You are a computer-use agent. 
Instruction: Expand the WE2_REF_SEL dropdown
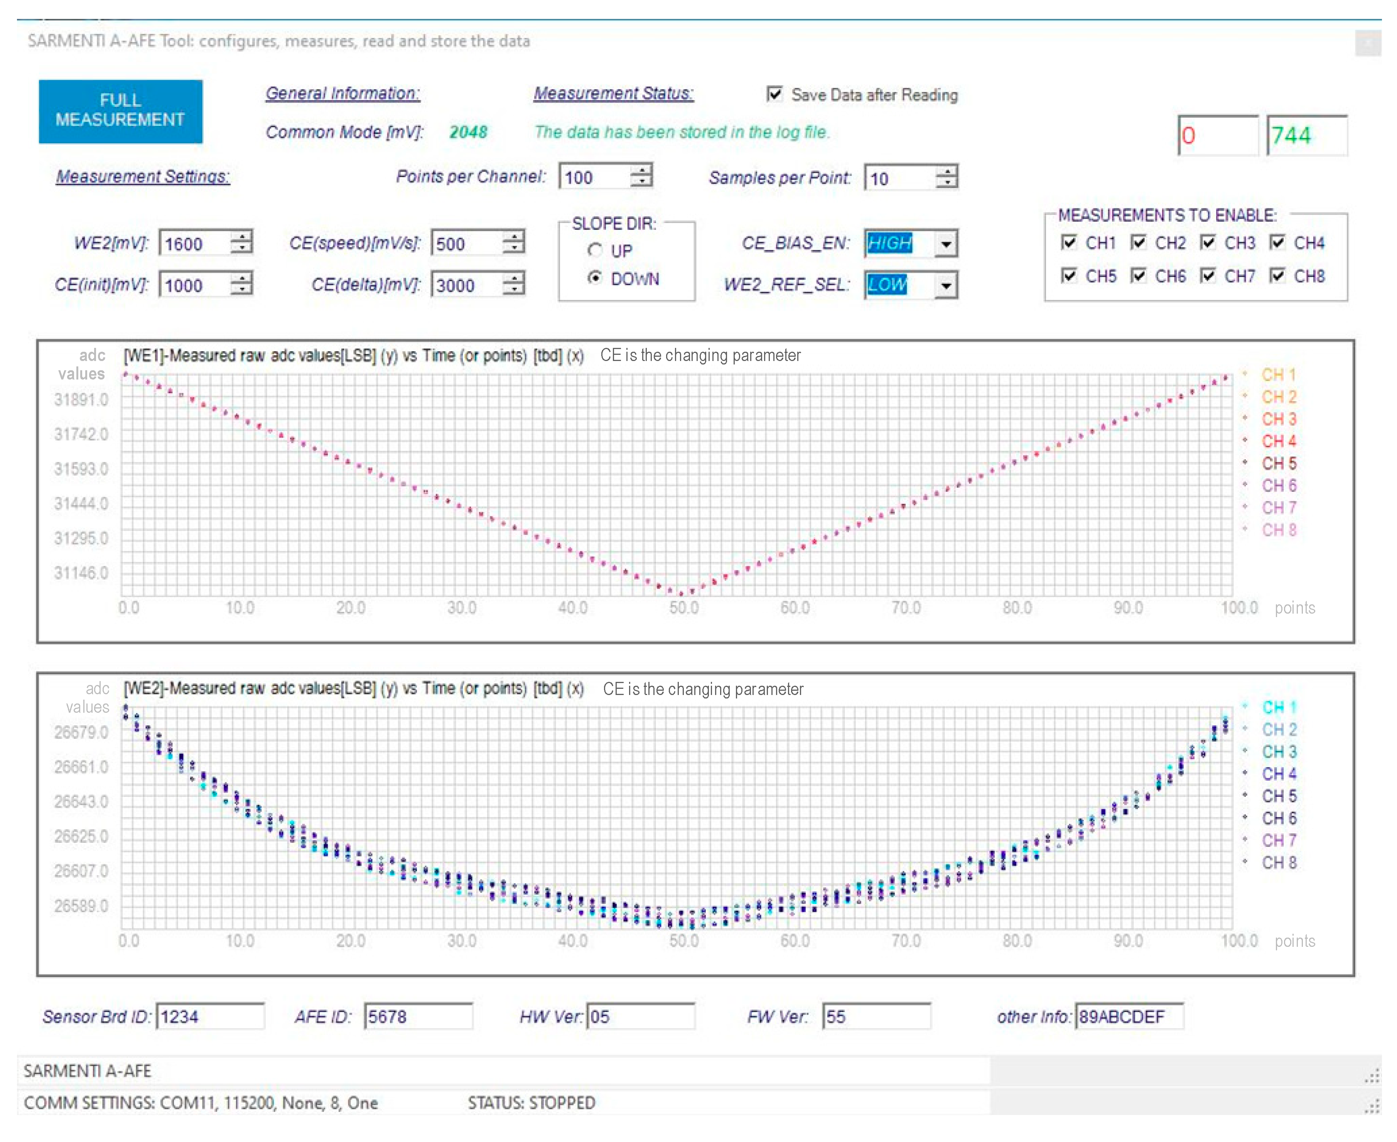click(945, 286)
